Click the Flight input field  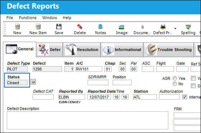pyautogui.click(x=165, y=69)
